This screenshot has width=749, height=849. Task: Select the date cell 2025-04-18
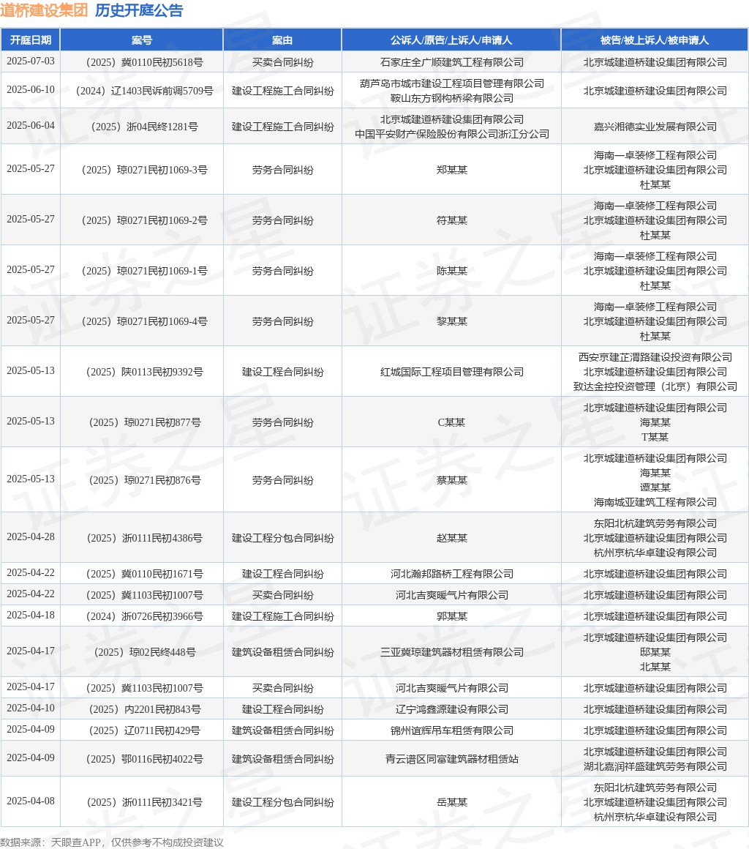coord(30,615)
